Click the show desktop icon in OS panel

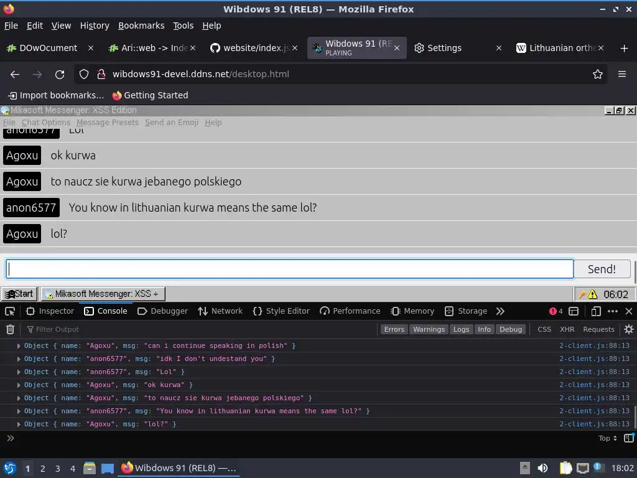[108, 468]
